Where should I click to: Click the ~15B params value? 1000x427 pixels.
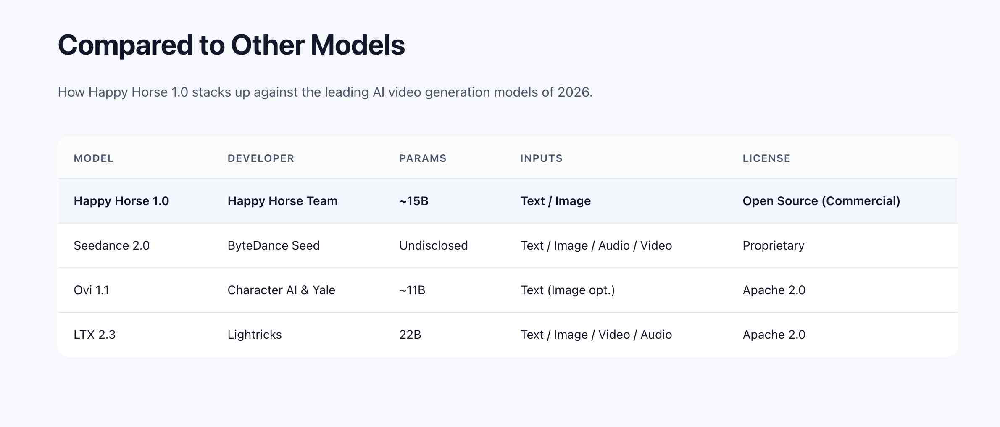[413, 201]
